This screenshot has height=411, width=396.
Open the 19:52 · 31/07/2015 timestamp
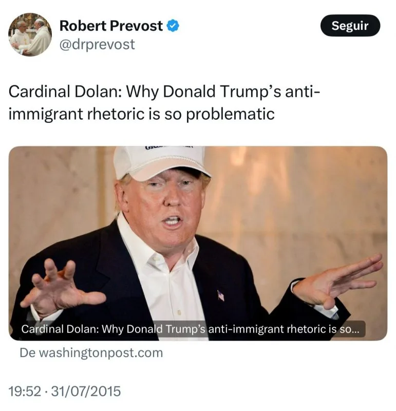pos(65,391)
